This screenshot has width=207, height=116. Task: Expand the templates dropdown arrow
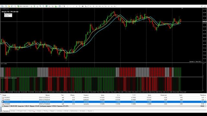point(61,6)
